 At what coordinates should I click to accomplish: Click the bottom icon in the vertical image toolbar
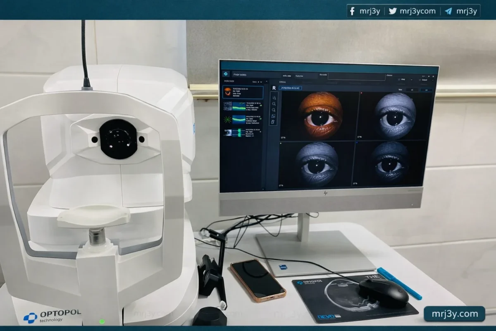coord(273,122)
